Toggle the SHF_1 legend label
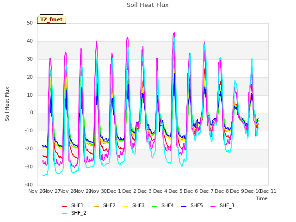296x222 pixels. coord(227,205)
